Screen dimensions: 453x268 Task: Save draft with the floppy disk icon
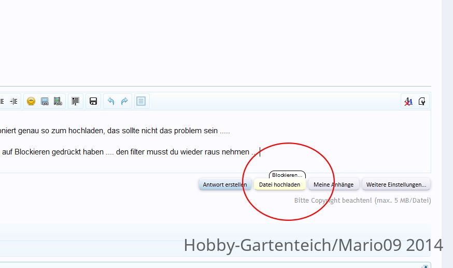coord(93,102)
